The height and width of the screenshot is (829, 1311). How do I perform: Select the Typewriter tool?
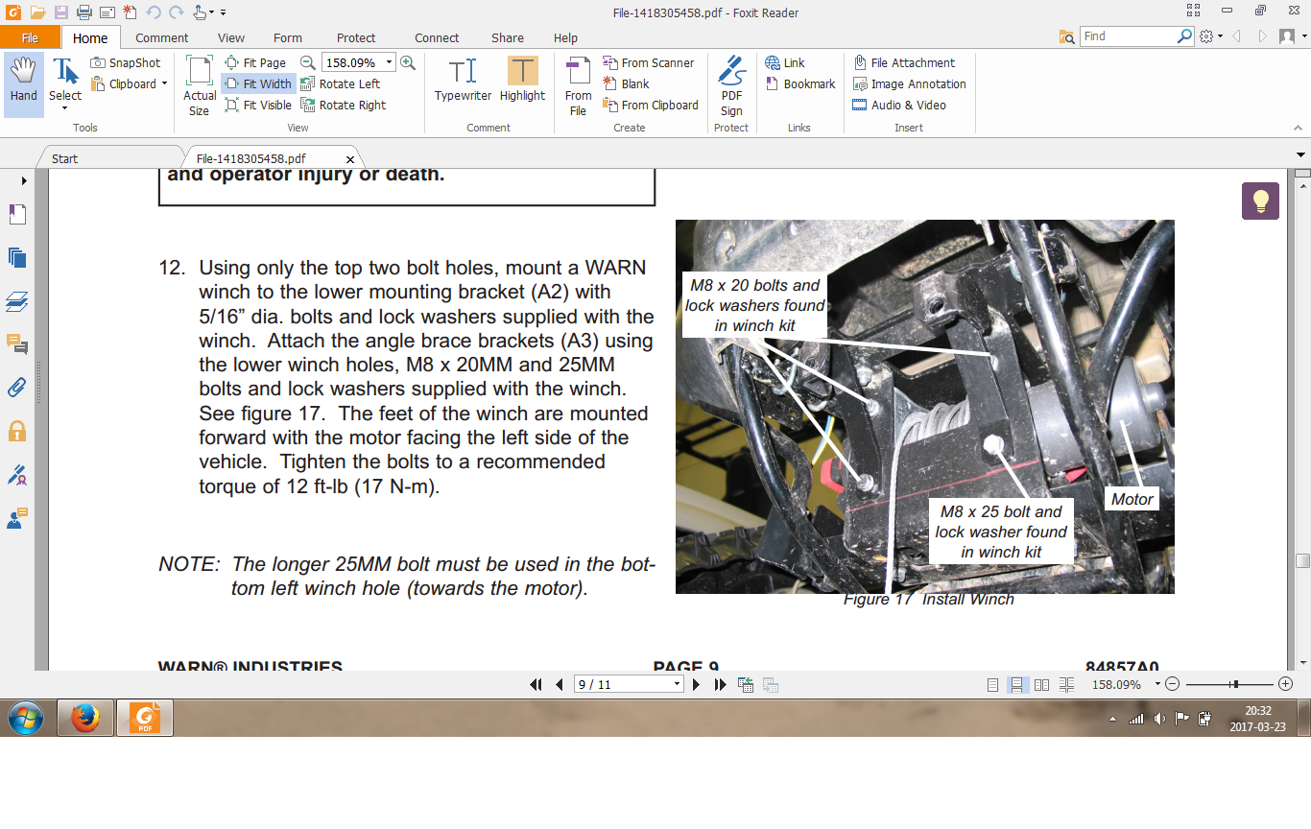click(463, 80)
